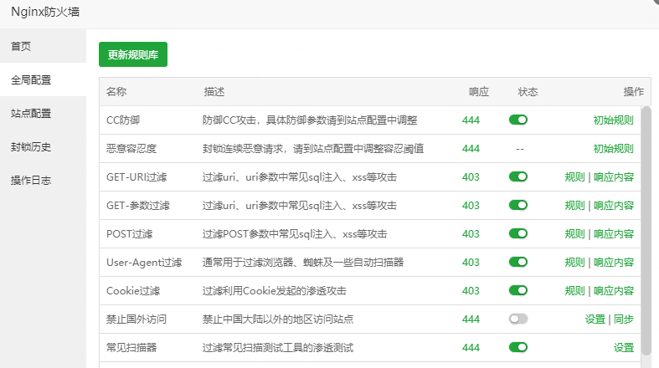Open 响应内容 for POST过滤
Screen dimensions: 659x368
614,233
